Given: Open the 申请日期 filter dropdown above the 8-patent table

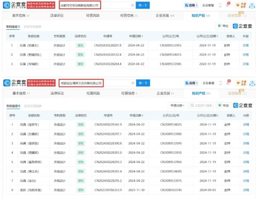Looking at the screenshot, I should 177,105.
